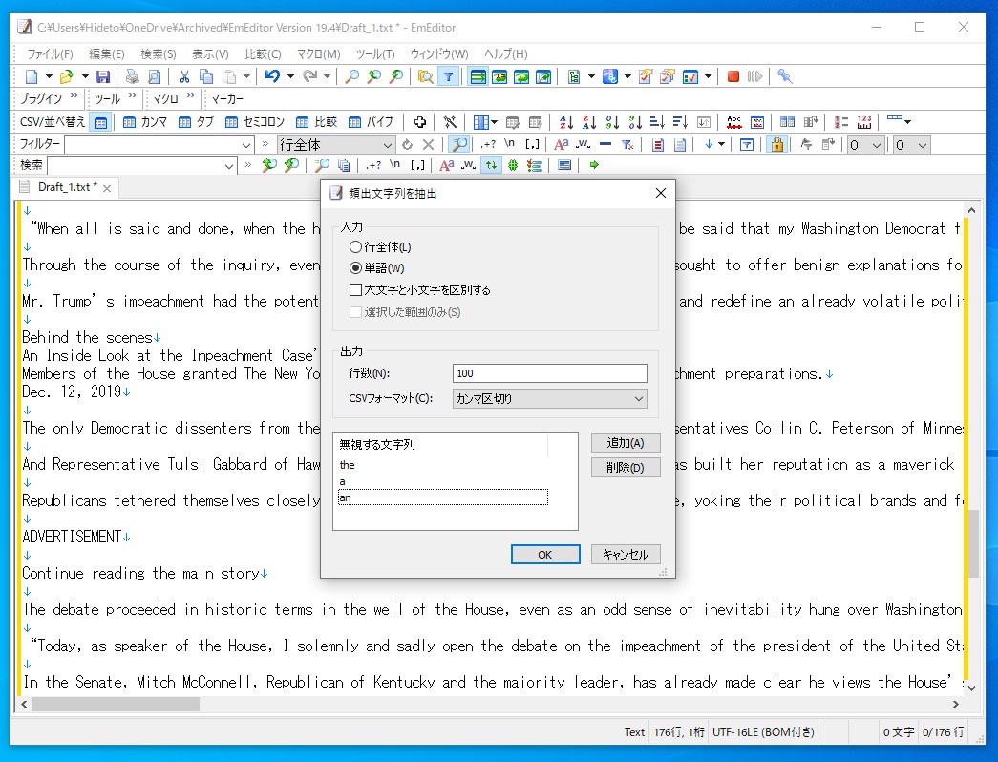The height and width of the screenshot is (762, 998).
Task: Click the 123 numbering icon in CSV toolbar
Action: click(864, 122)
